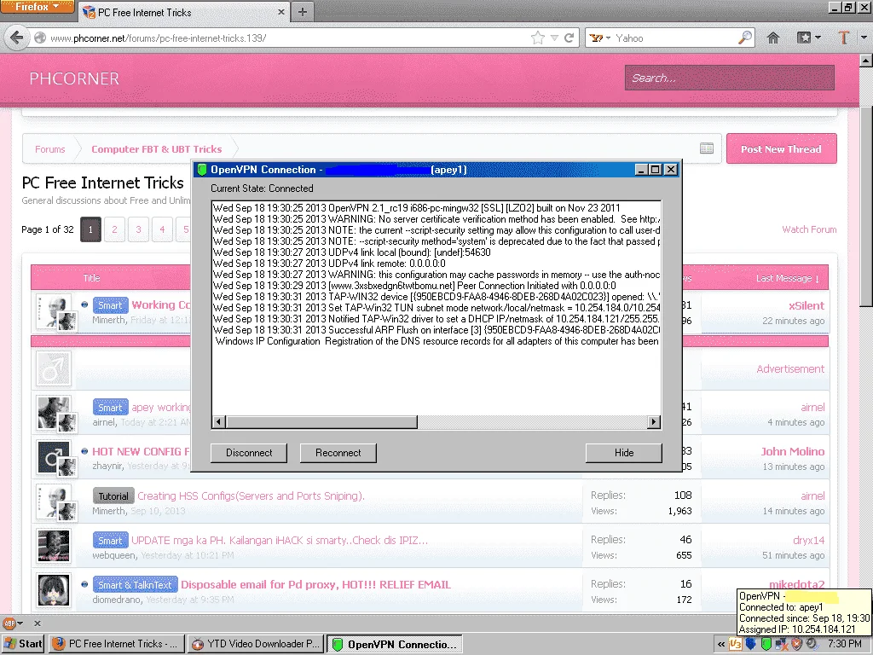Go back with the browser back arrow

pyautogui.click(x=17, y=38)
